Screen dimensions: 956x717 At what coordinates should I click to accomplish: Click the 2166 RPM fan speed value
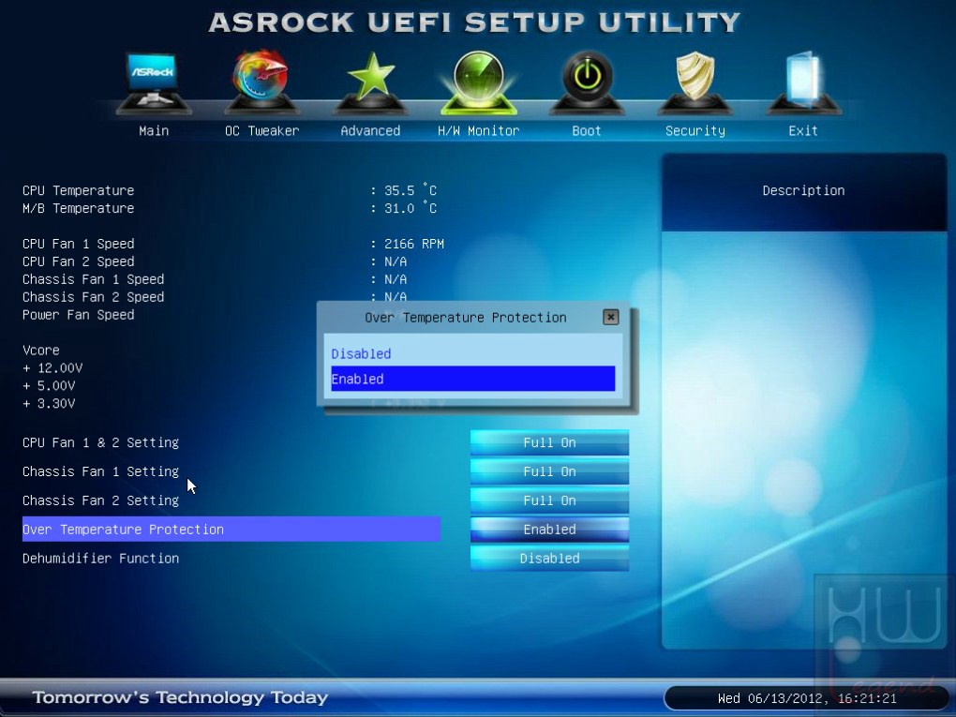414,244
